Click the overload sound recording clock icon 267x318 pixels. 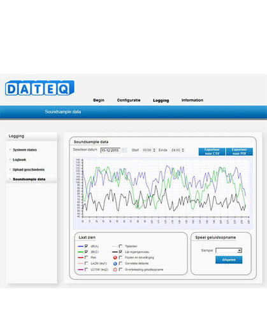point(115,270)
